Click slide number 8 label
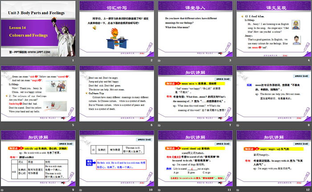Viewport: 312px width, 192px height. [309, 125]
